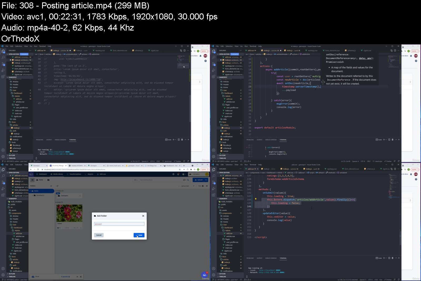This screenshot has width=421, height=281.
Task: Open 'All' filter dropdown in Cloudinary search
Action: [136, 180]
